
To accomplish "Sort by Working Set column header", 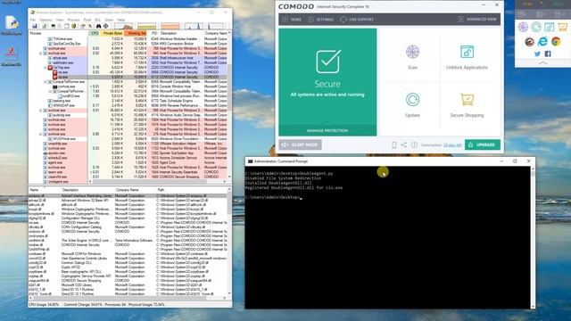I will point(136,33).
